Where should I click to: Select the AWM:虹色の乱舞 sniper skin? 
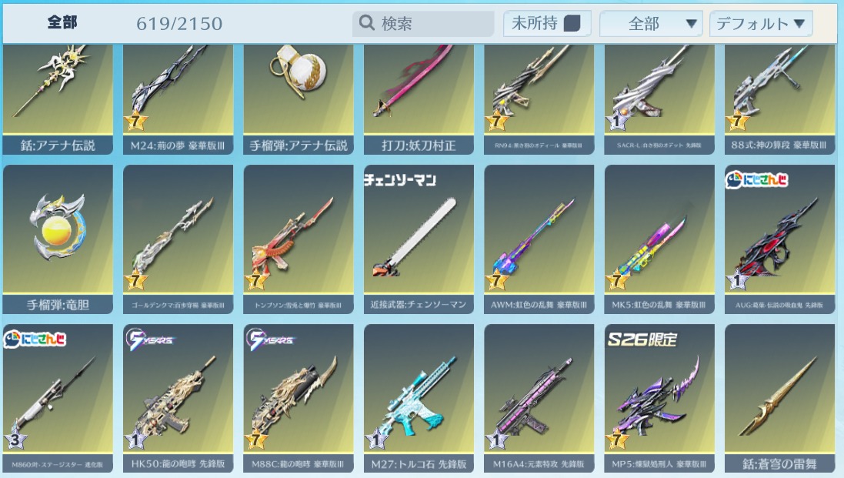pos(539,239)
